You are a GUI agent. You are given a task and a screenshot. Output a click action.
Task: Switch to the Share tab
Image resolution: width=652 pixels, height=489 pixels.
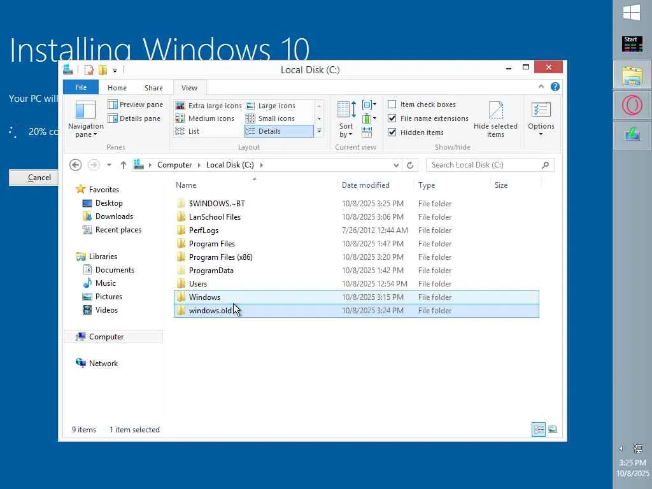click(153, 88)
